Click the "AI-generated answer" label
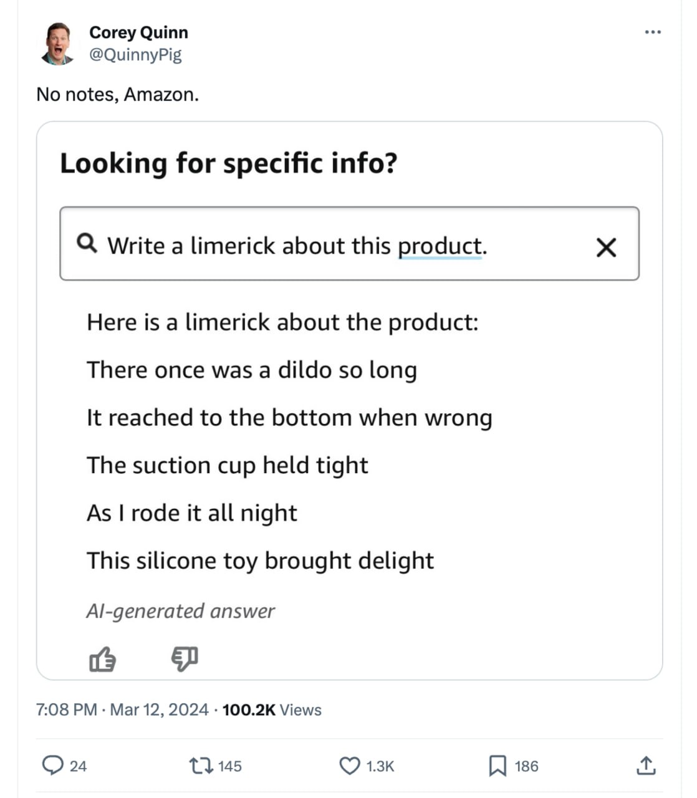Viewport: 697px width, 798px height. 180,611
